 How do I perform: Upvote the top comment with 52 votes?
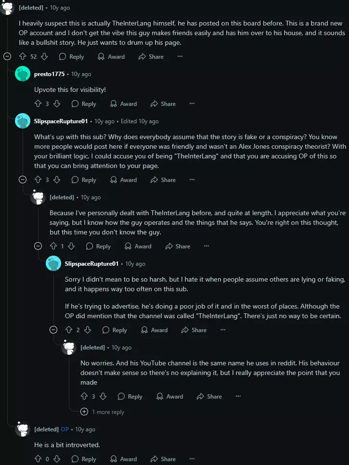23,56
